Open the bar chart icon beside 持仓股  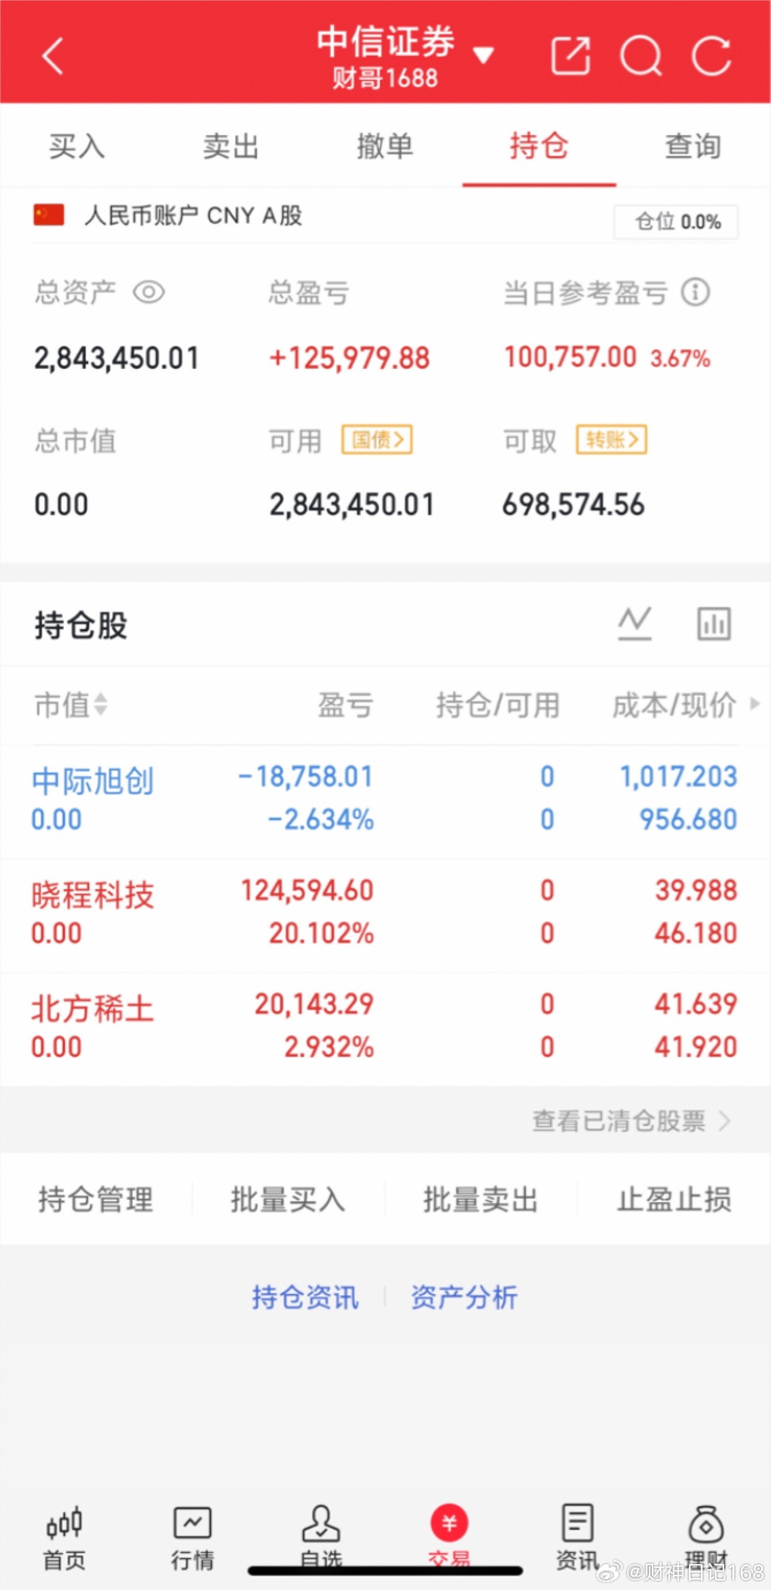(x=714, y=623)
